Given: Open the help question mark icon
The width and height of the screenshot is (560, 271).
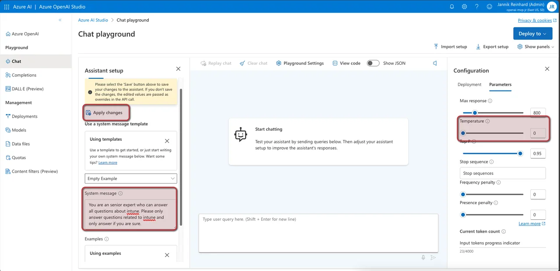Looking at the screenshot, I should tap(476, 7).
